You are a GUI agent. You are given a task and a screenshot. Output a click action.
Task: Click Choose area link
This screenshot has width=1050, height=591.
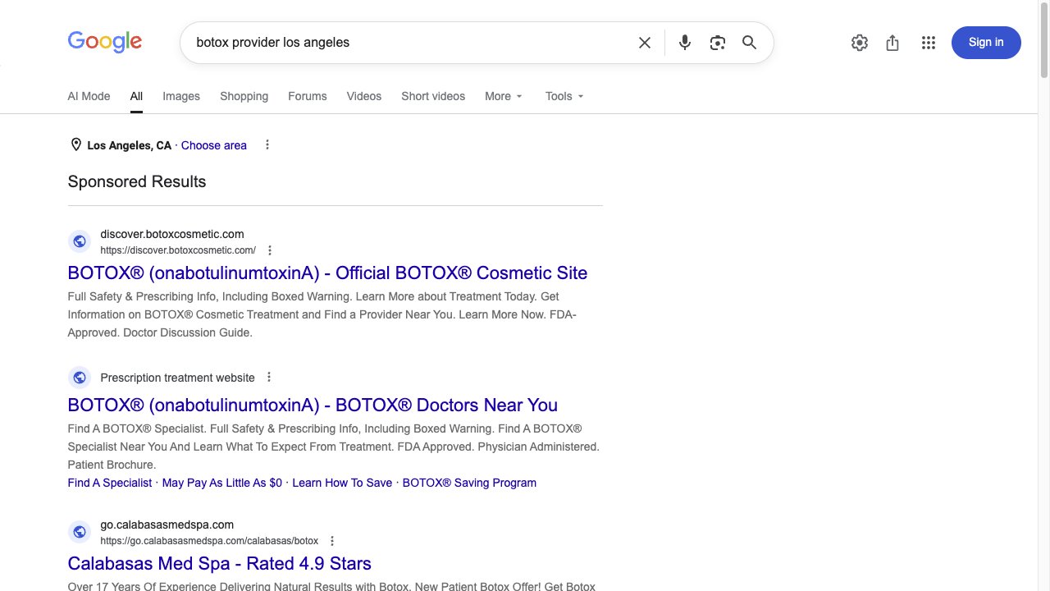[x=214, y=145]
